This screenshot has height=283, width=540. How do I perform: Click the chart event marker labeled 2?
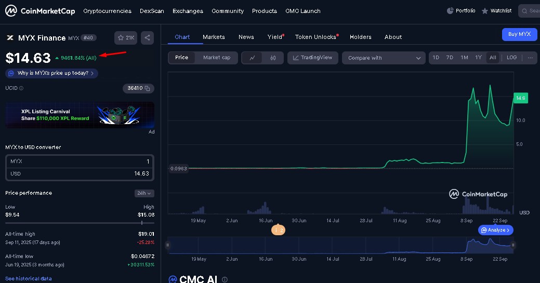[x=278, y=230]
